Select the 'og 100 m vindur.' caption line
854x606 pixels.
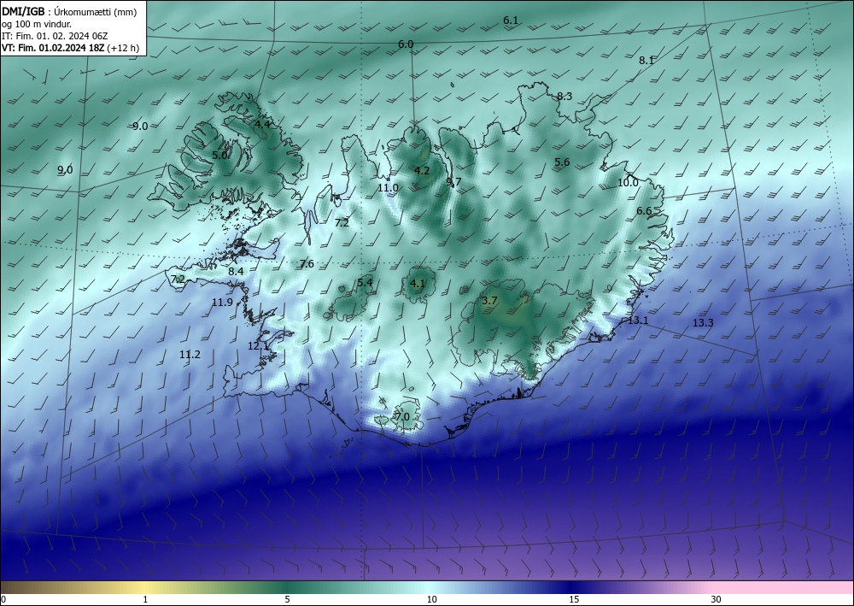click(37, 24)
